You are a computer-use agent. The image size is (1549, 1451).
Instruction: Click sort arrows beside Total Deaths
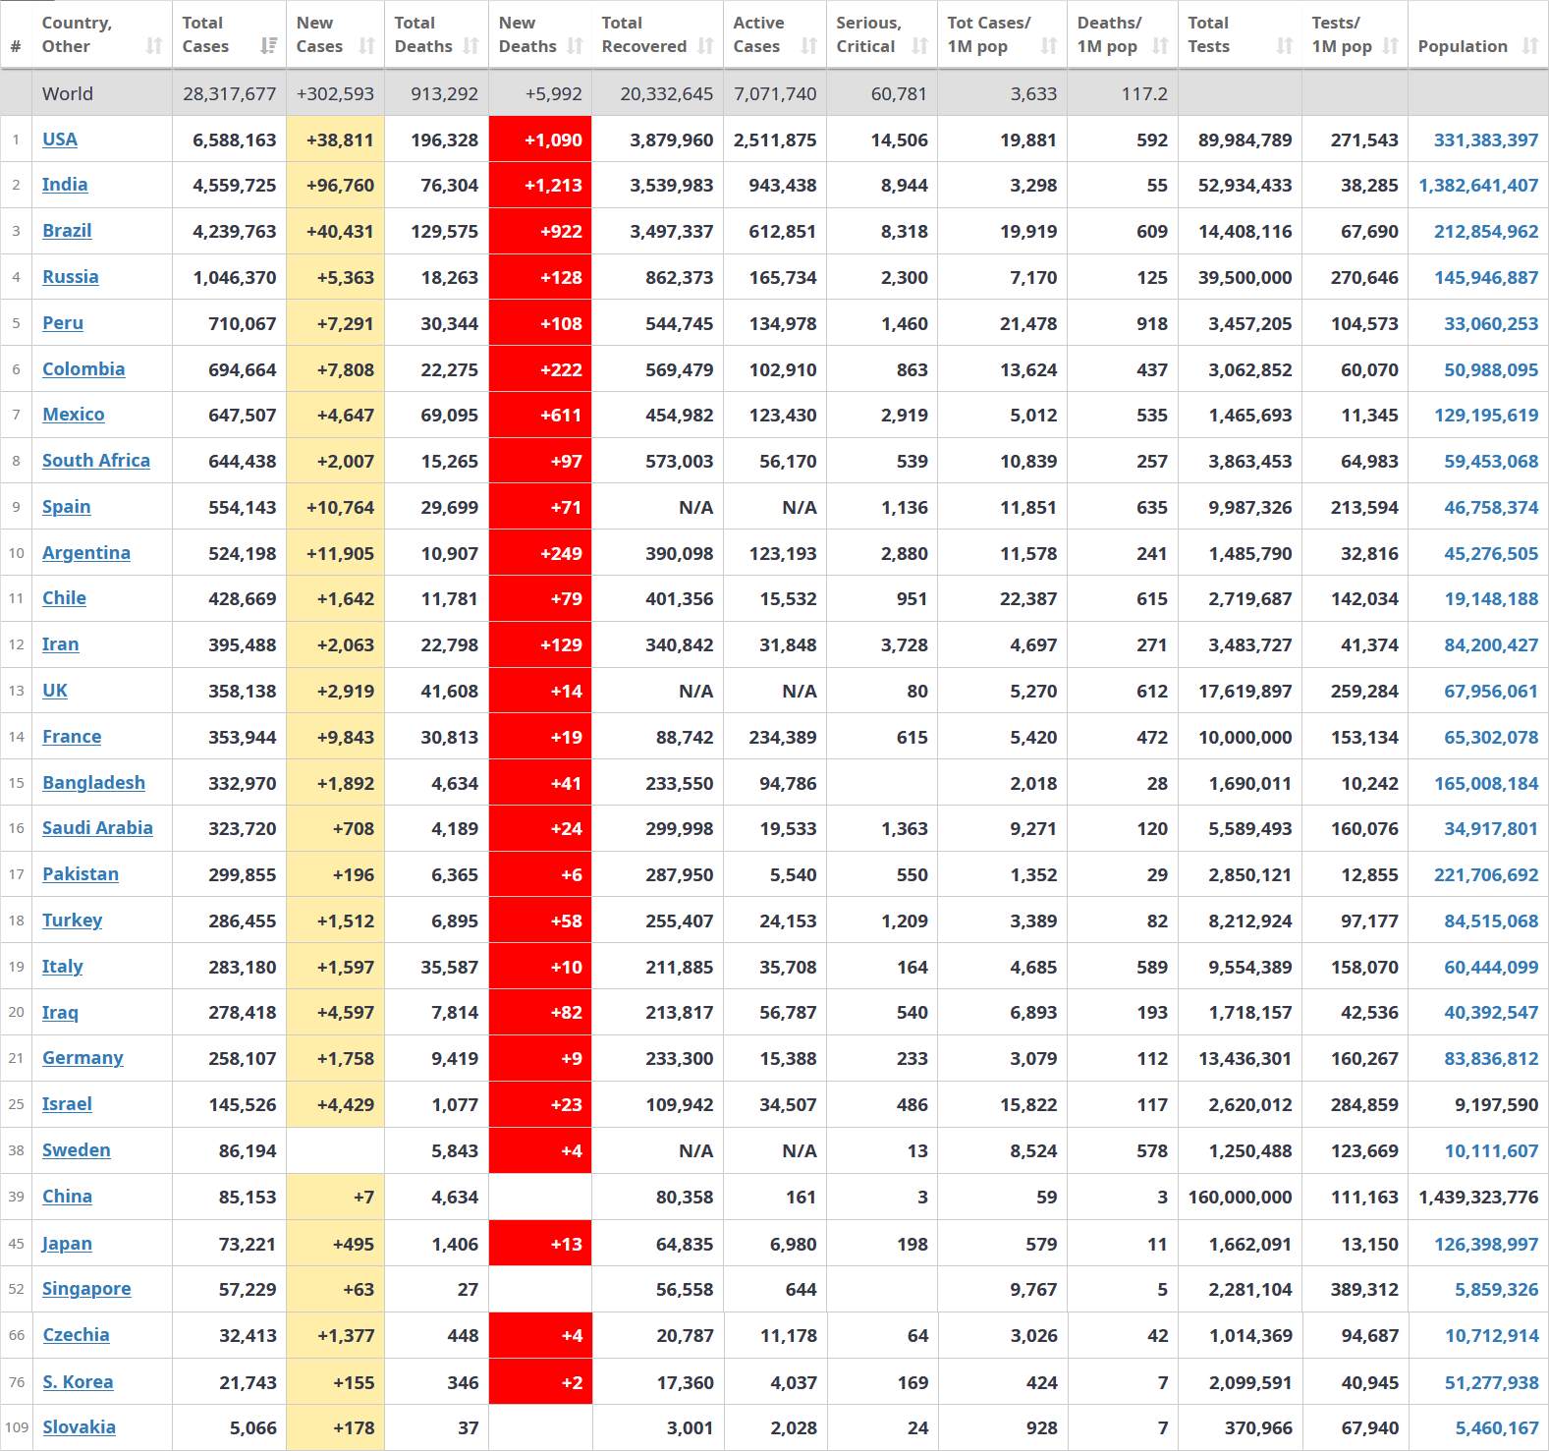pyautogui.click(x=470, y=46)
